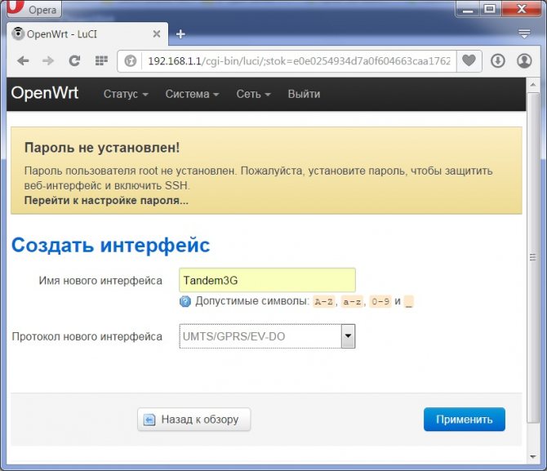
Task: Open the downloads icon in toolbar
Action: tap(498, 60)
